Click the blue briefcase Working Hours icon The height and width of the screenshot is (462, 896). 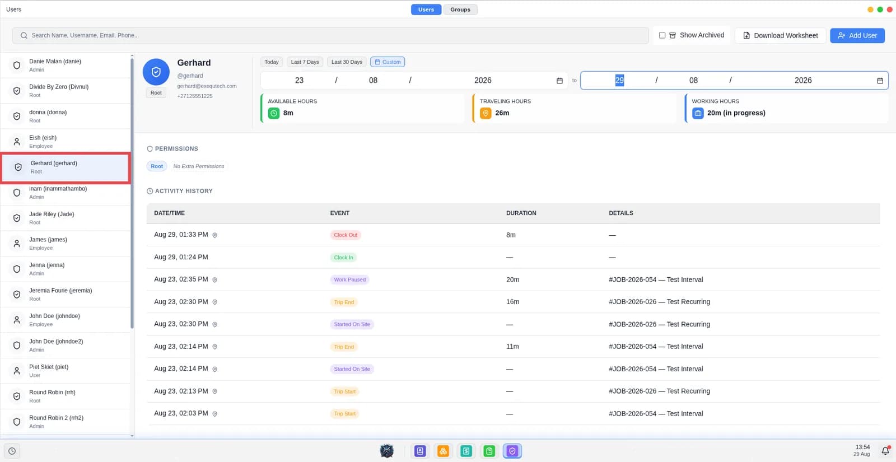click(x=698, y=113)
